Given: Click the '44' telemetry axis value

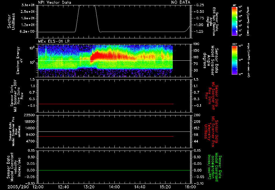Looking at the screenshot, I should [x=196, y=141].
